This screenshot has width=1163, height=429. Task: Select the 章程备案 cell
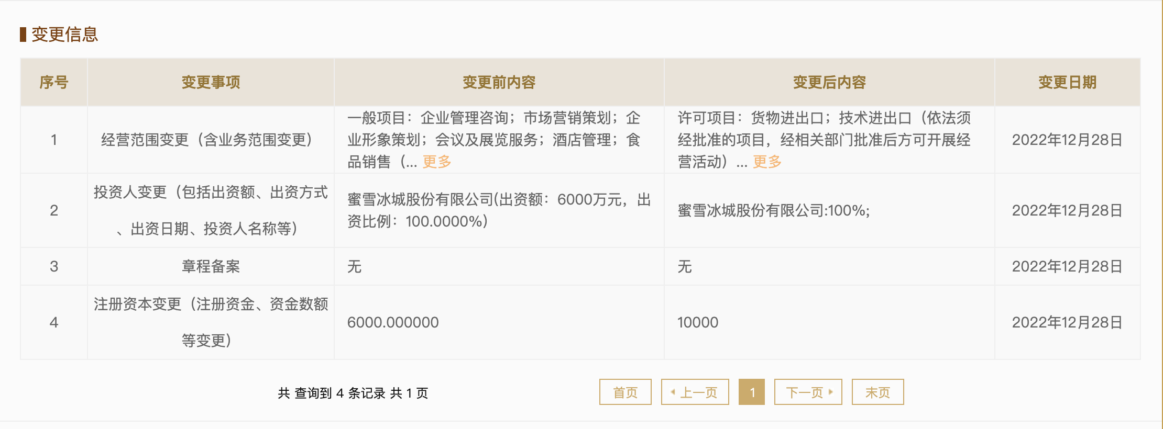(211, 266)
